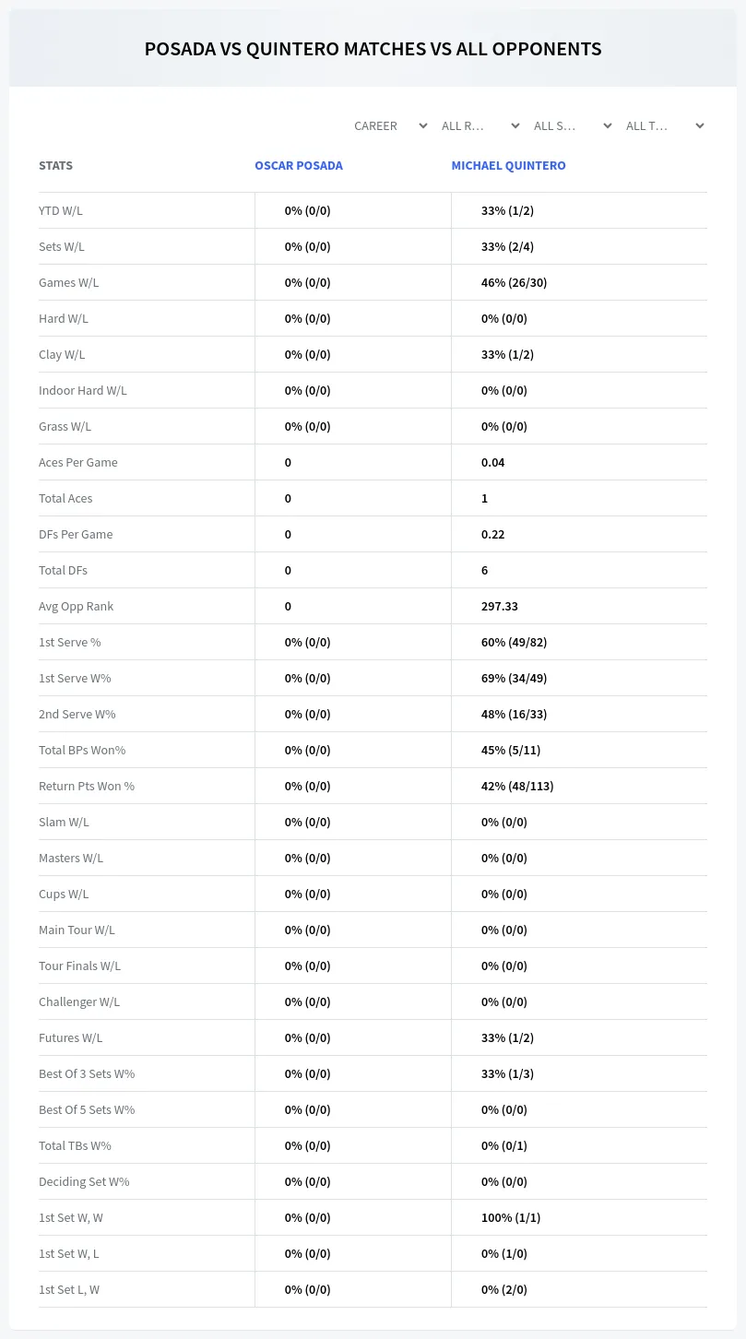Select the Aces Per Game row label
Image resolution: width=746 pixels, height=1339 pixels.
[x=78, y=462]
